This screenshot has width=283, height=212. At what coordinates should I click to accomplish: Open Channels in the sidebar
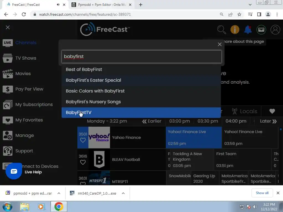[x=26, y=43]
